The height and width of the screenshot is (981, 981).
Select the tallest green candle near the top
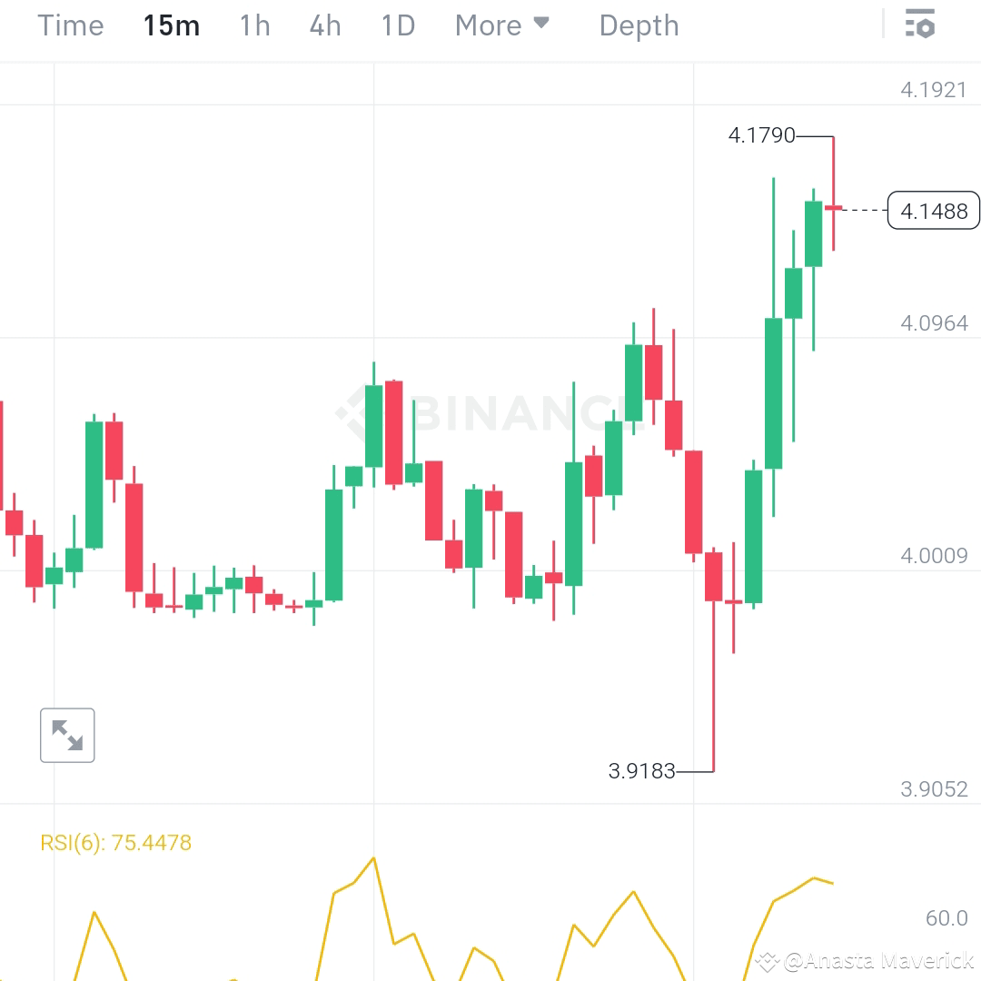click(773, 391)
